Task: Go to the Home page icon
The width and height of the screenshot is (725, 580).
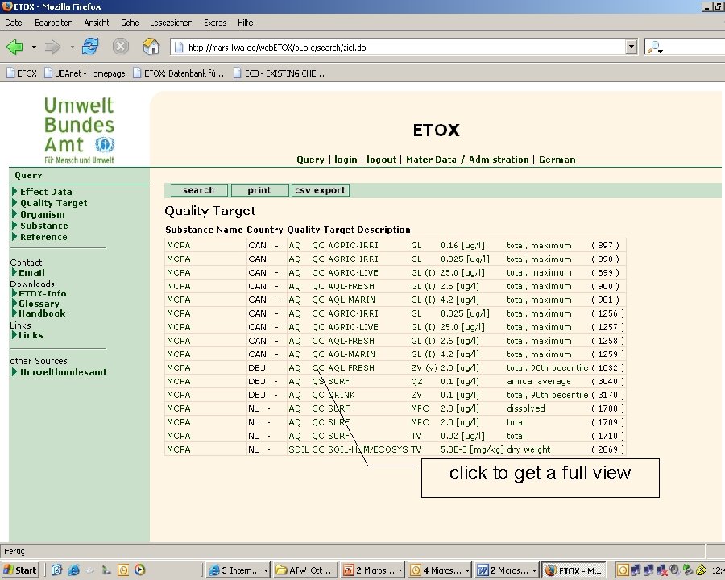Action: point(151,47)
